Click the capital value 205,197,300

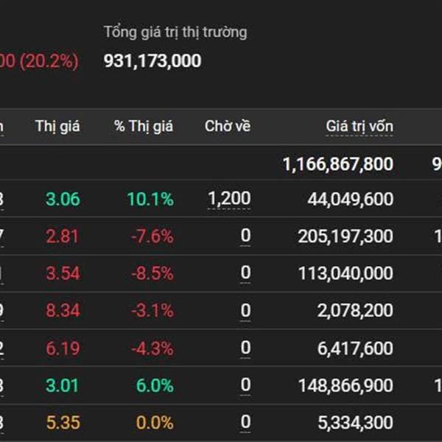tap(345, 236)
